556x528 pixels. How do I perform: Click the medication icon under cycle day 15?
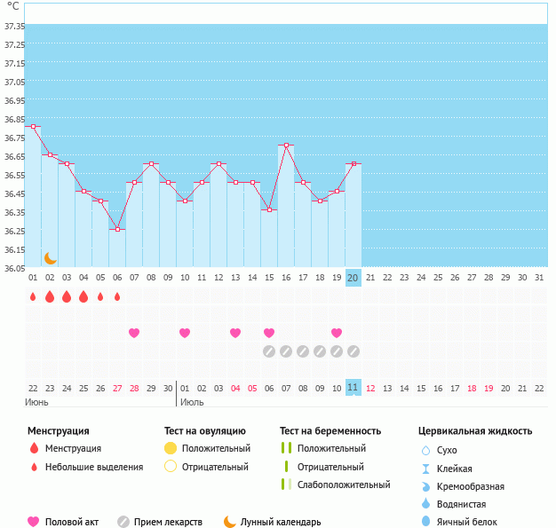269,351
